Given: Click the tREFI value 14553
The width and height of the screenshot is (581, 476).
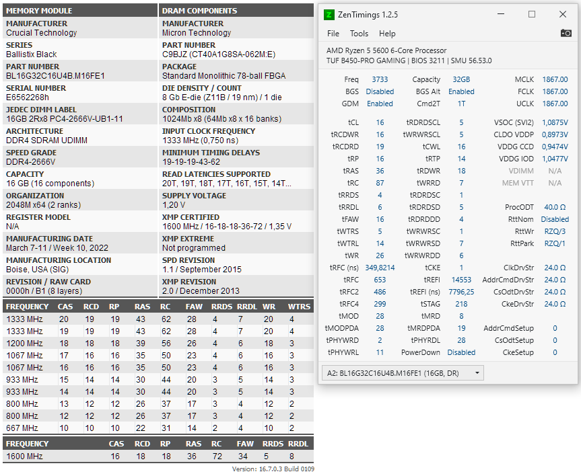Looking at the screenshot, I should coord(461,280).
